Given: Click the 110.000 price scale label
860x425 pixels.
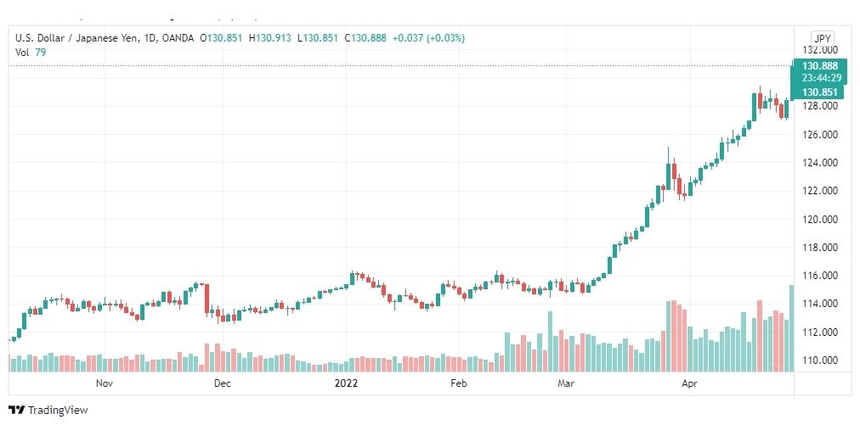Looking at the screenshot, I should pos(822,361).
